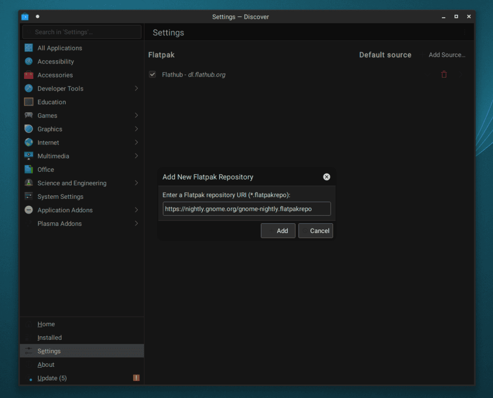
Task: Click the Education category icon
Action: pyautogui.click(x=29, y=102)
